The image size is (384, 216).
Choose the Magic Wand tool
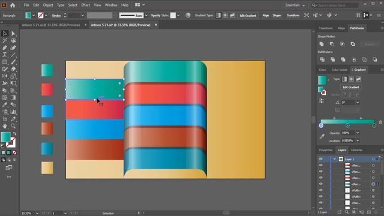point(5,40)
